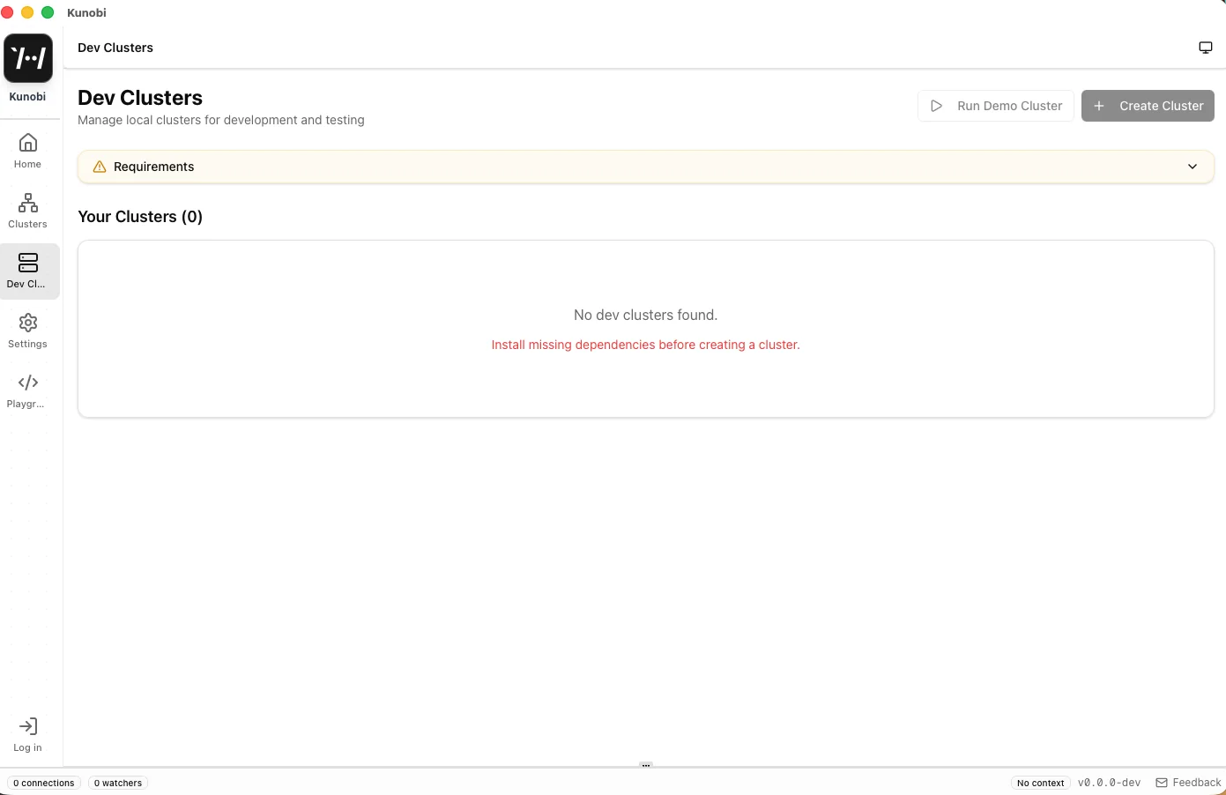Click the 0 watchers status badge
The height and width of the screenshot is (795, 1226).
tap(117, 783)
